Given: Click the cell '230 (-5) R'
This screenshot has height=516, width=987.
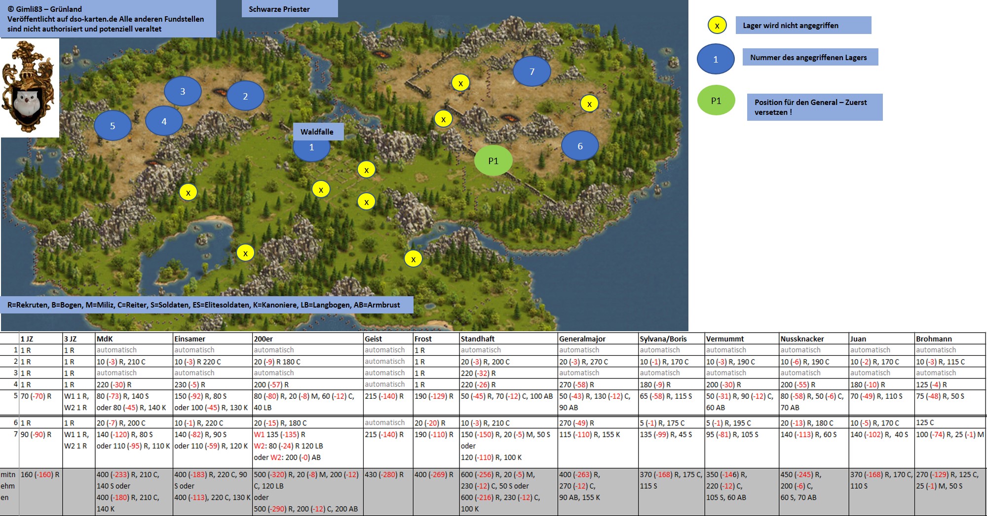Looking at the screenshot, I should (213, 384).
